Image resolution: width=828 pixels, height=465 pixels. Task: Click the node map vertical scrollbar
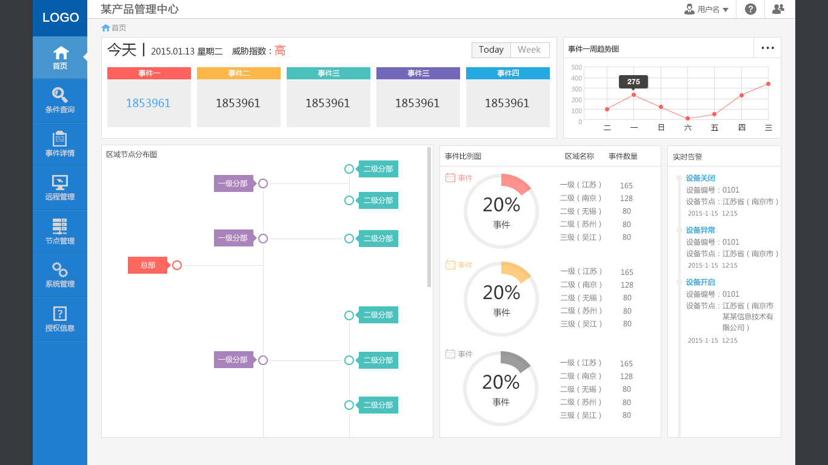coord(429,217)
